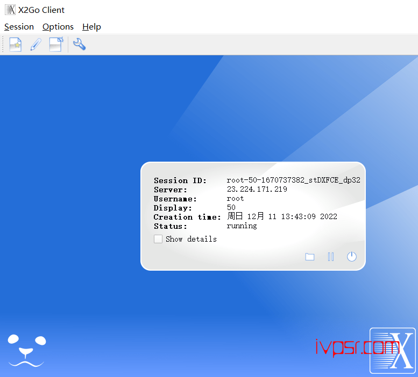Terminate the session with power icon
418x377 pixels.
[x=352, y=257]
